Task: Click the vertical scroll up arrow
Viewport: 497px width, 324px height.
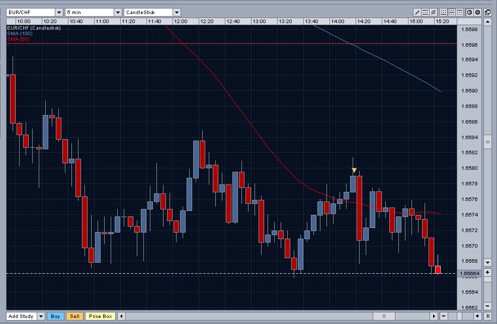Action: (487, 22)
